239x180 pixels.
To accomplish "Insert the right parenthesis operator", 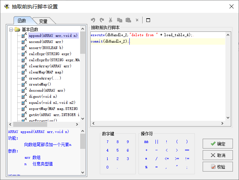I will tap(187, 141).
